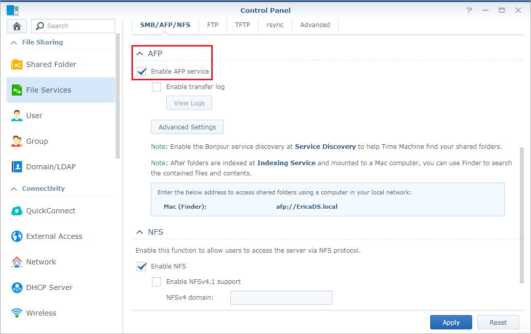This screenshot has height=334, width=531.
Task: Click the File Services green arrows icon
Action: (x=16, y=90)
